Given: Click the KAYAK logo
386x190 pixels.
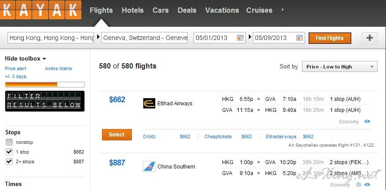Looking at the screenshot, I should point(41,10).
